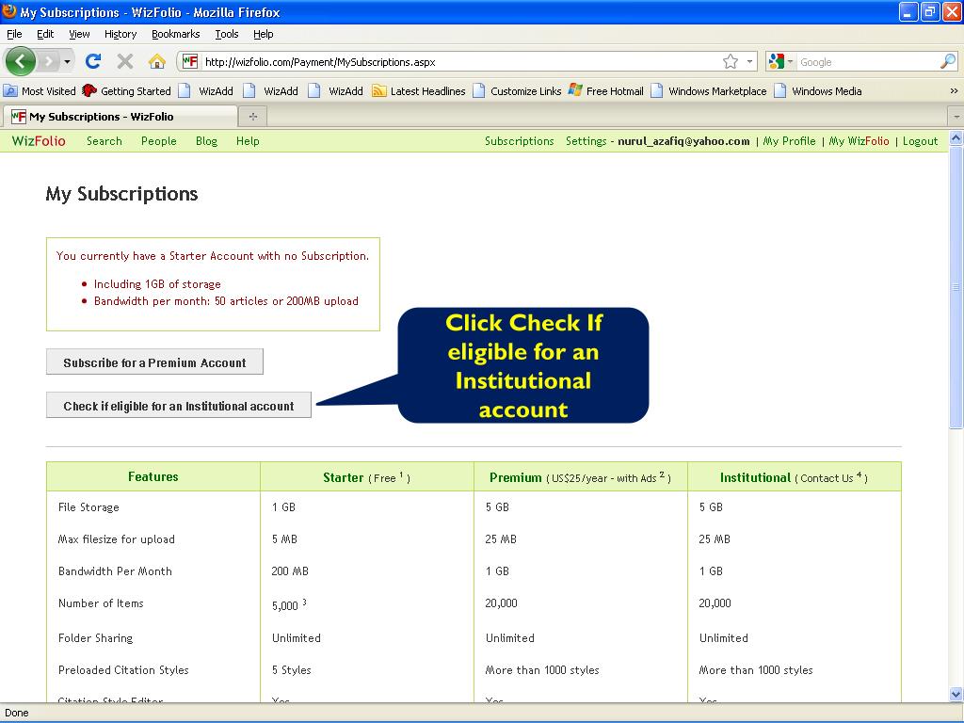The width and height of the screenshot is (964, 723).
Task: Click the '200 MB' Starter bandwidth cell
Action: click(290, 571)
